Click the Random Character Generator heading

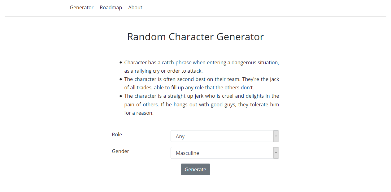point(195,37)
